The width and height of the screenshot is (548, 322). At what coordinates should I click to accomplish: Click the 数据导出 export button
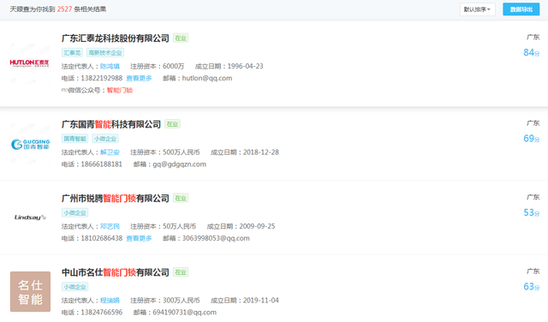coord(521,9)
